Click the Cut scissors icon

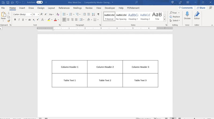coord(9,13)
